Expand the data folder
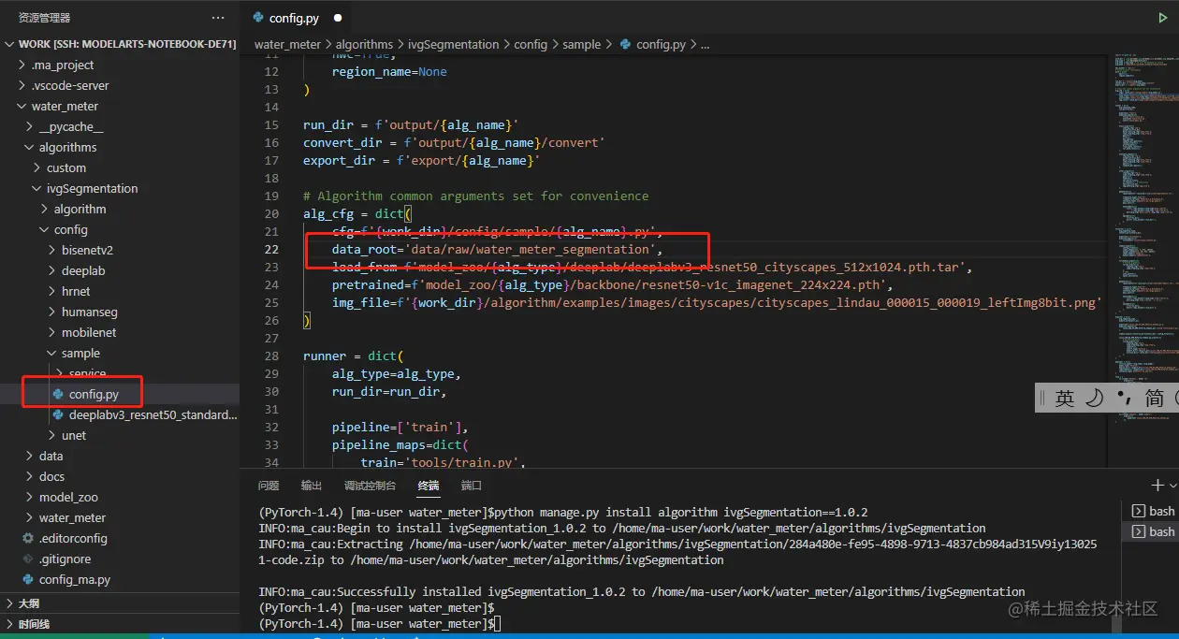This screenshot has width=1179, height=639. [x=30, y=457]
